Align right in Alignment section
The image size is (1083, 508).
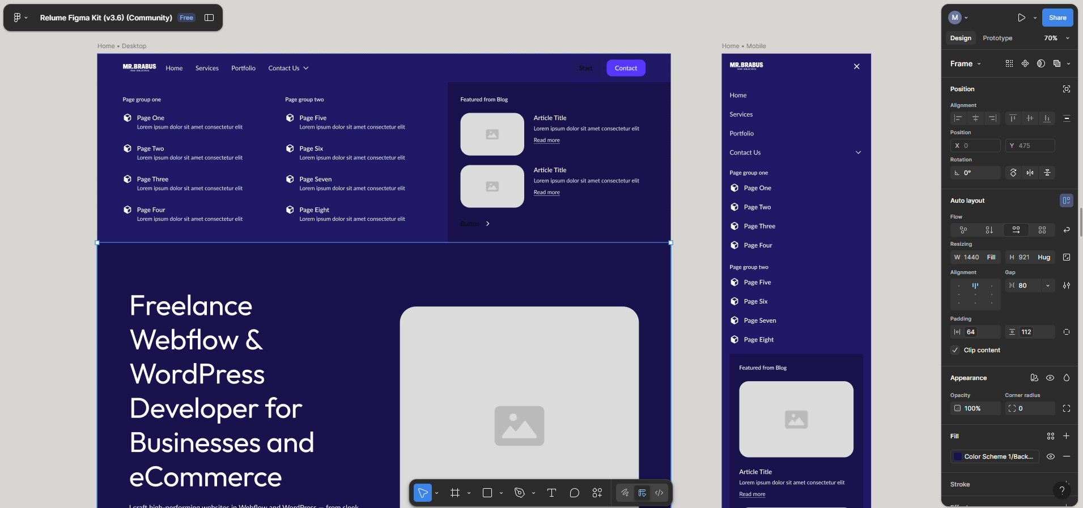point(992,118)
